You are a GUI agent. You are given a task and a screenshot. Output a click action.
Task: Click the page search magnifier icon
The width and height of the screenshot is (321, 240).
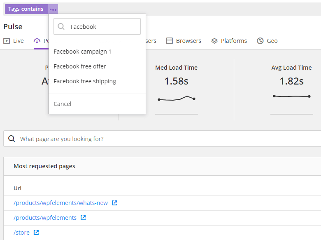point(12,139)
